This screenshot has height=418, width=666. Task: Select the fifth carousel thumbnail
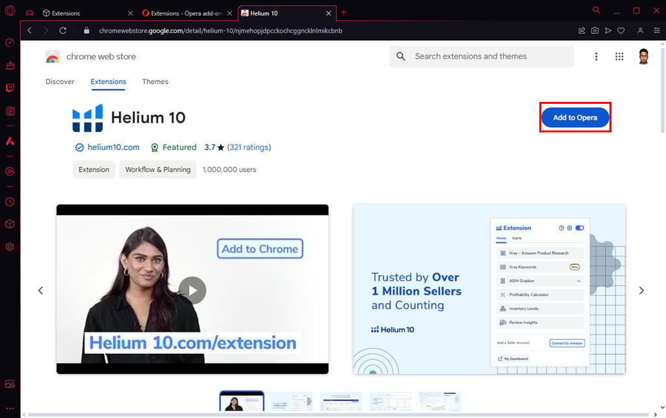coord(440,402)
